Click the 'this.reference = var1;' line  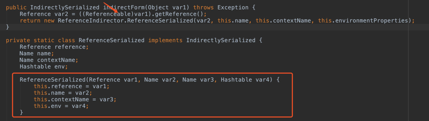72,86
